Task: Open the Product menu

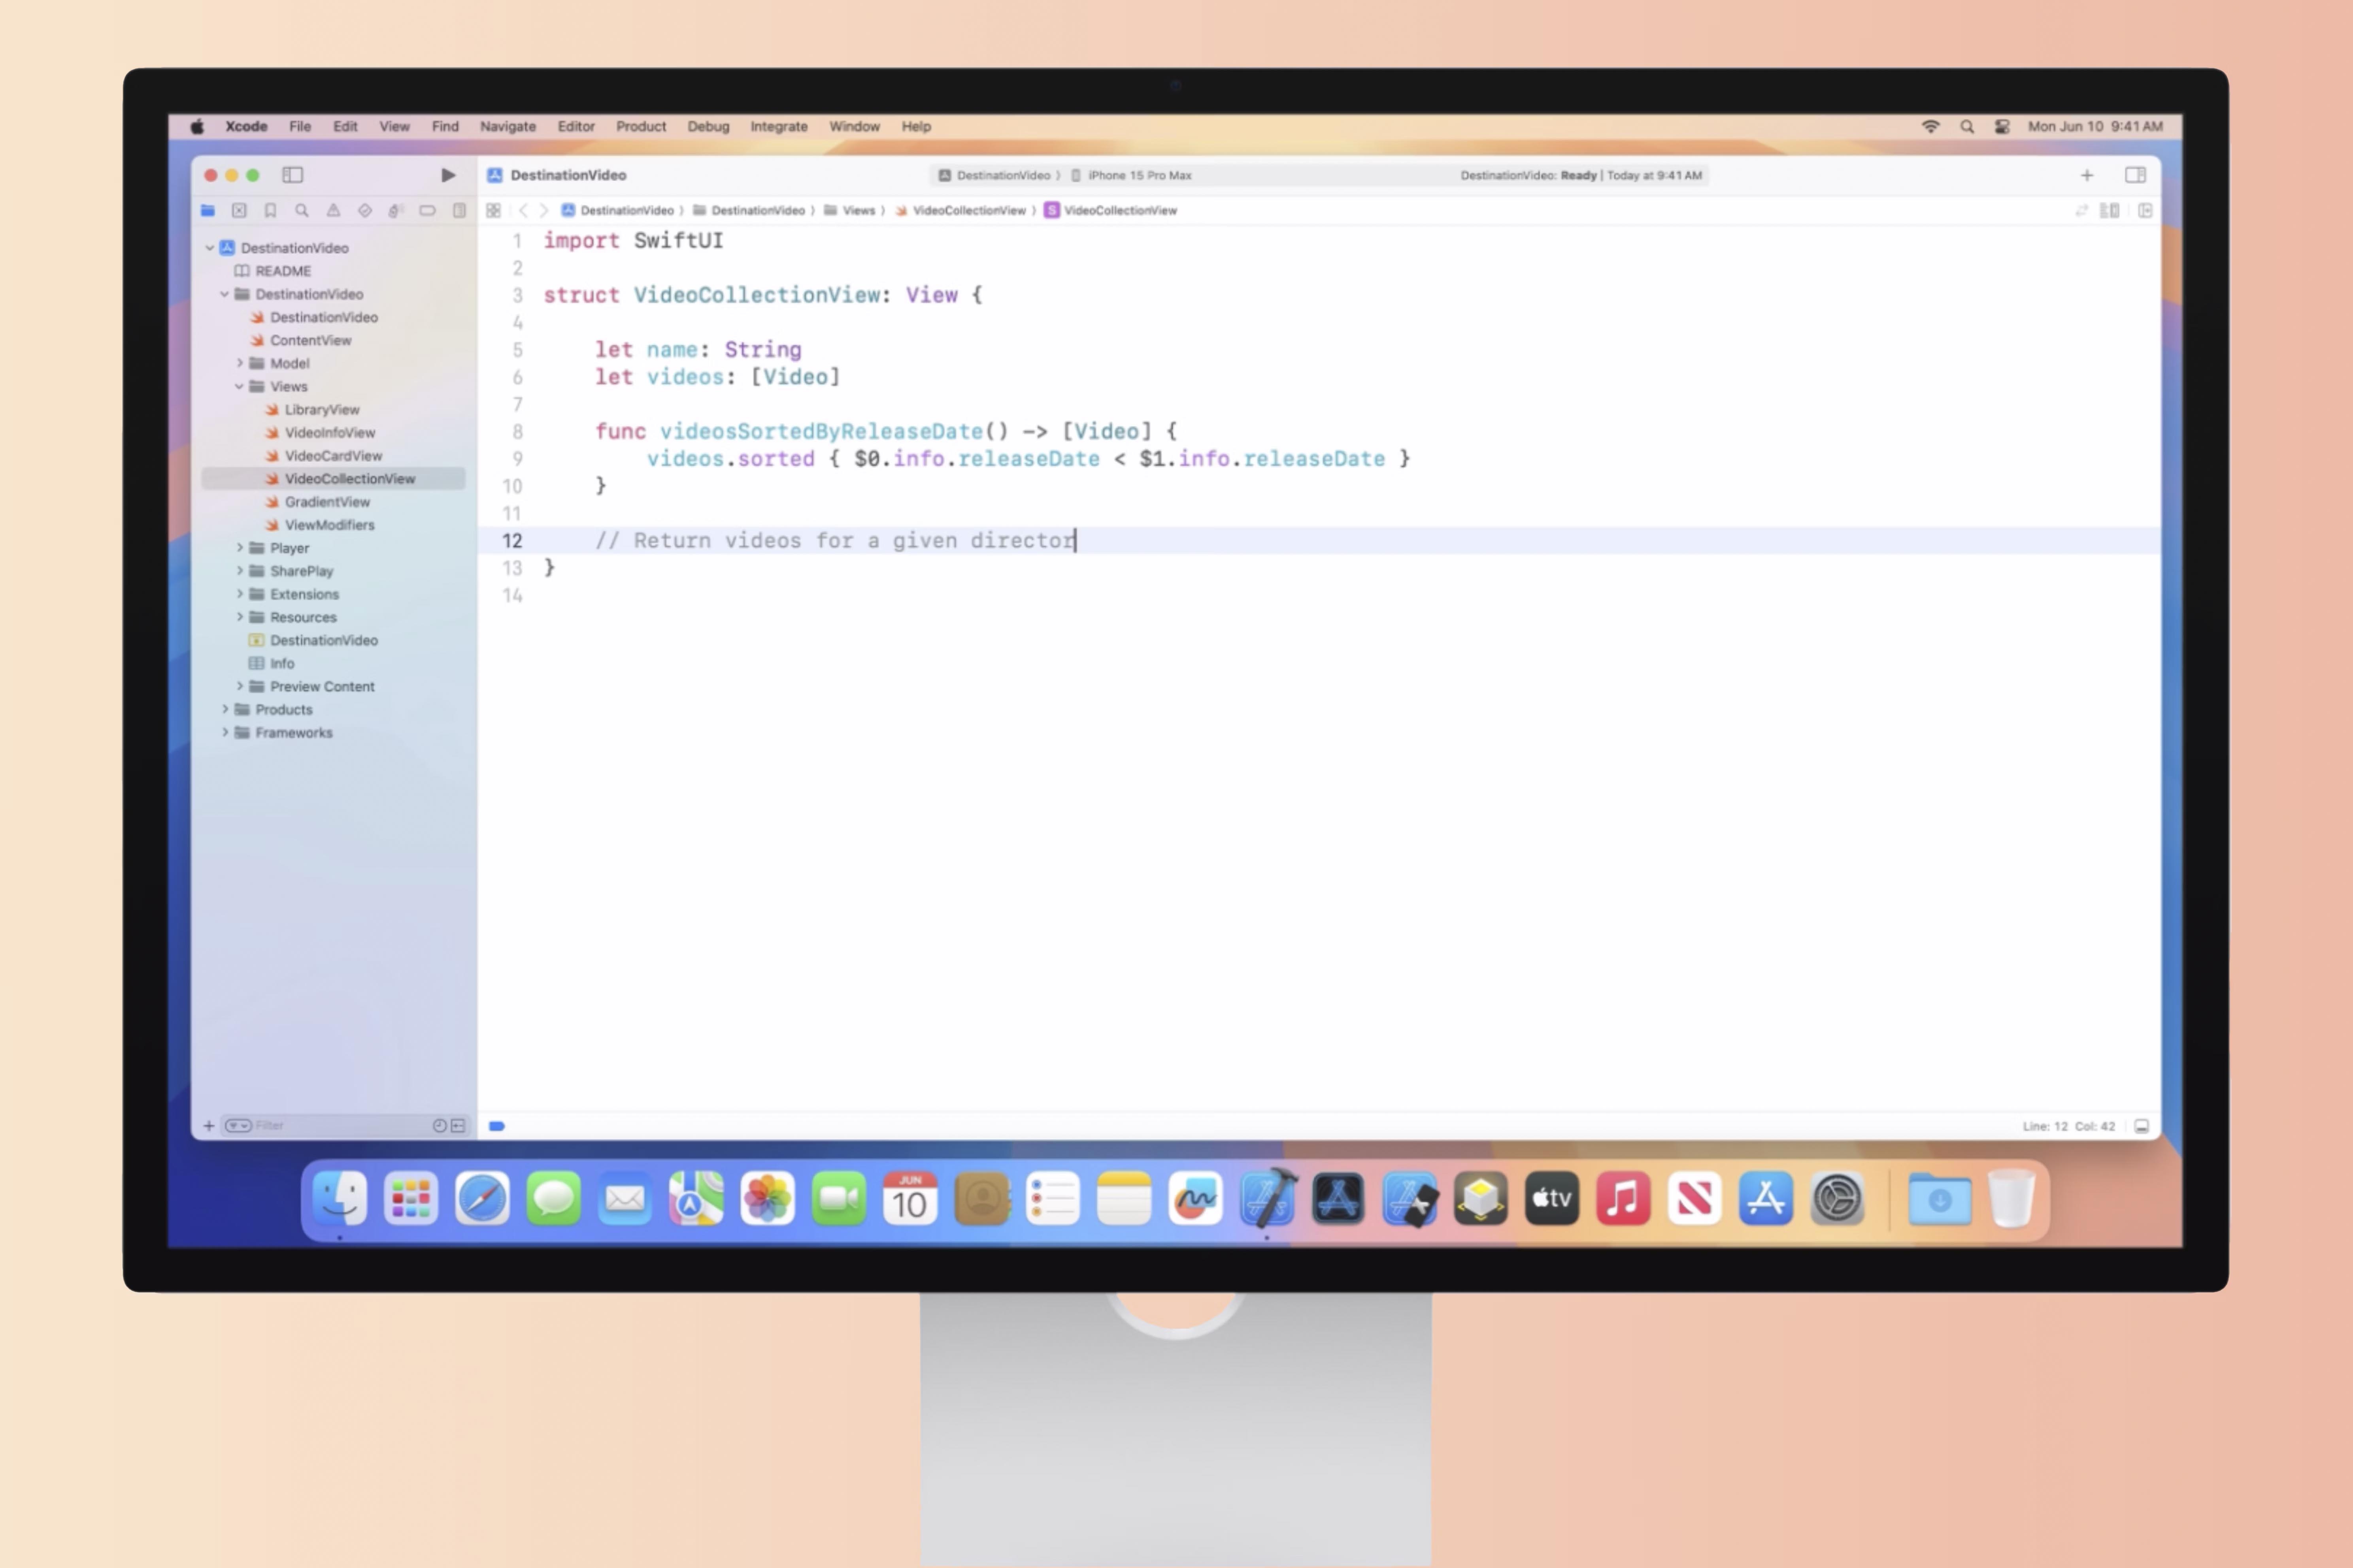Action: [x=640, y=126]
